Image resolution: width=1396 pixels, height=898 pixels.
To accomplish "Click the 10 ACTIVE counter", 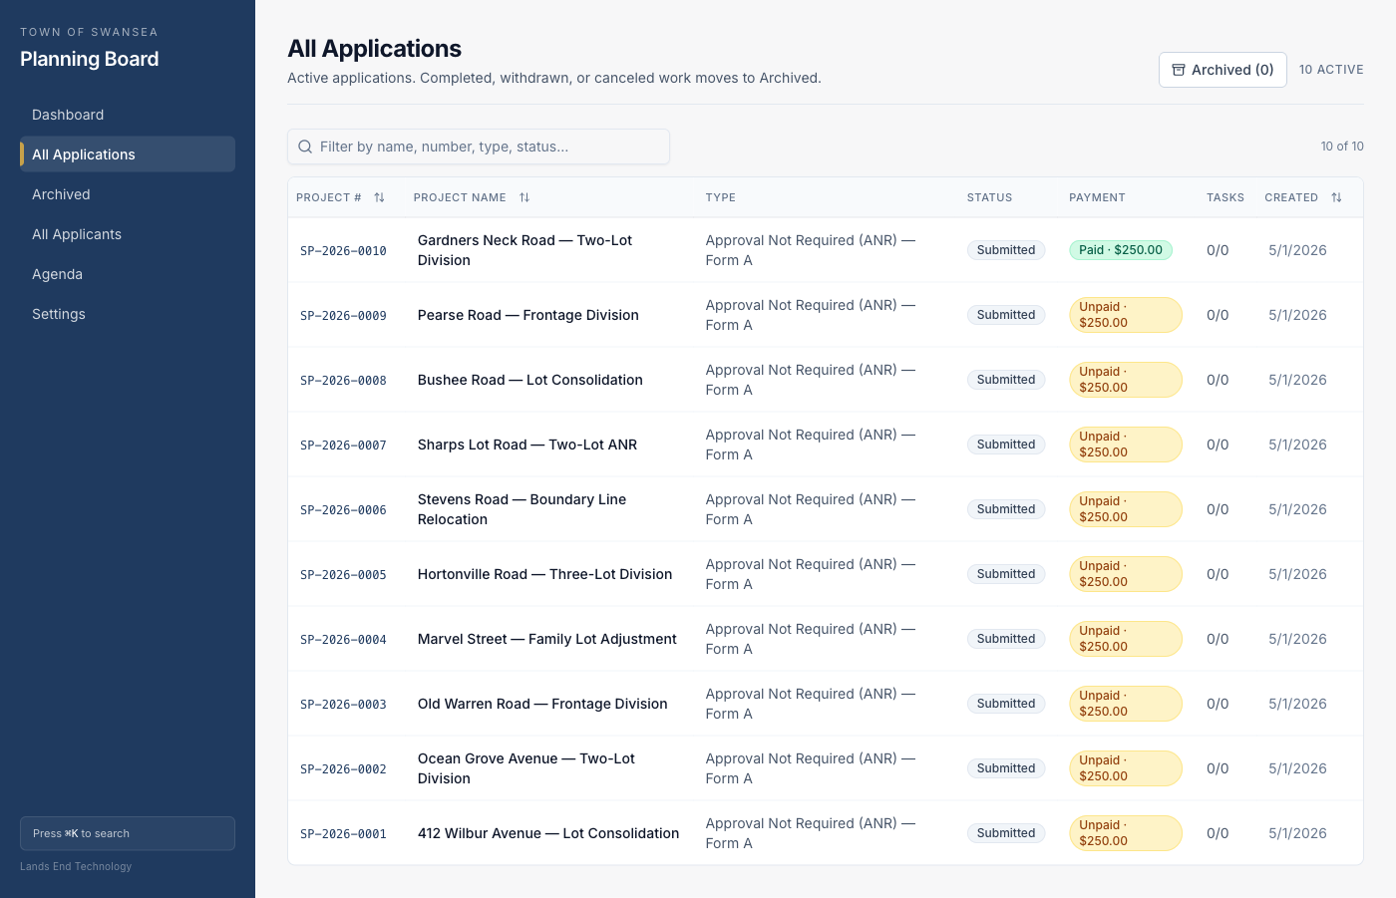I will (x=1331, y=70).
